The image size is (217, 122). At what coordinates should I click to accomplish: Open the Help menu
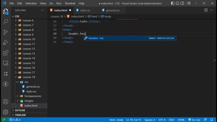81,3
